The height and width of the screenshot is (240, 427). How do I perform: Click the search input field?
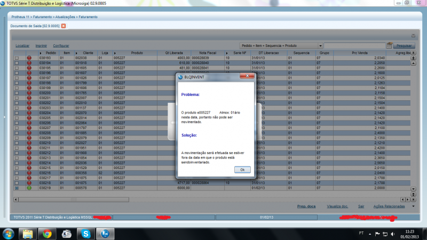[x=354, y=46]
